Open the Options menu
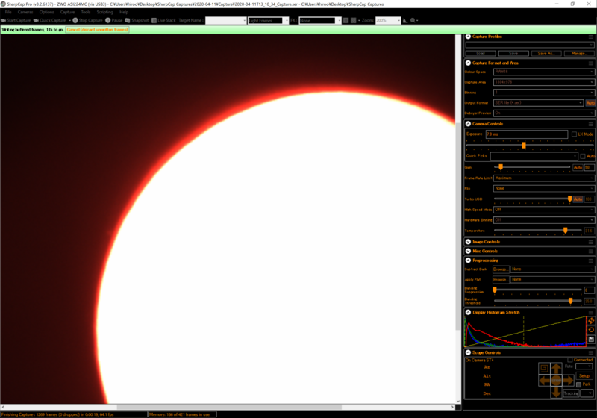The width and height of the screenshot is (597, 418). (46, 12)
